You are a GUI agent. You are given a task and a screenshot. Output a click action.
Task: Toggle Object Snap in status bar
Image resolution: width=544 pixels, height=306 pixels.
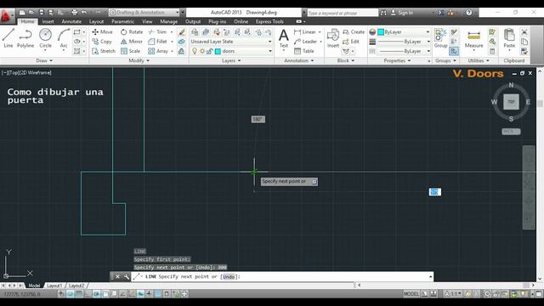[x=105, y=294]
